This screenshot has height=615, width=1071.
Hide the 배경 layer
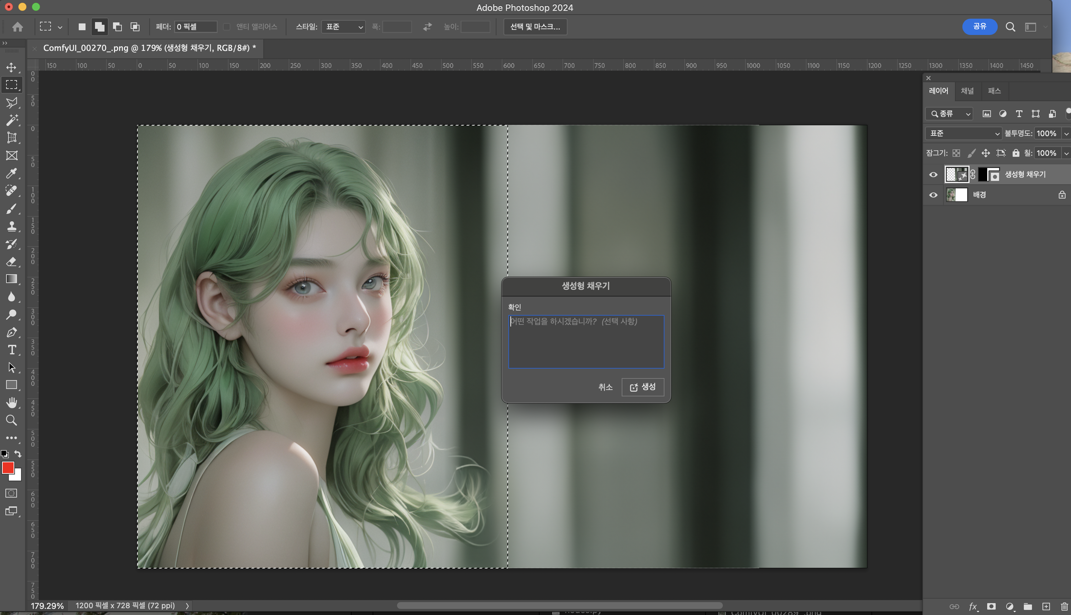pyautogui.click(x=933, y=195)
